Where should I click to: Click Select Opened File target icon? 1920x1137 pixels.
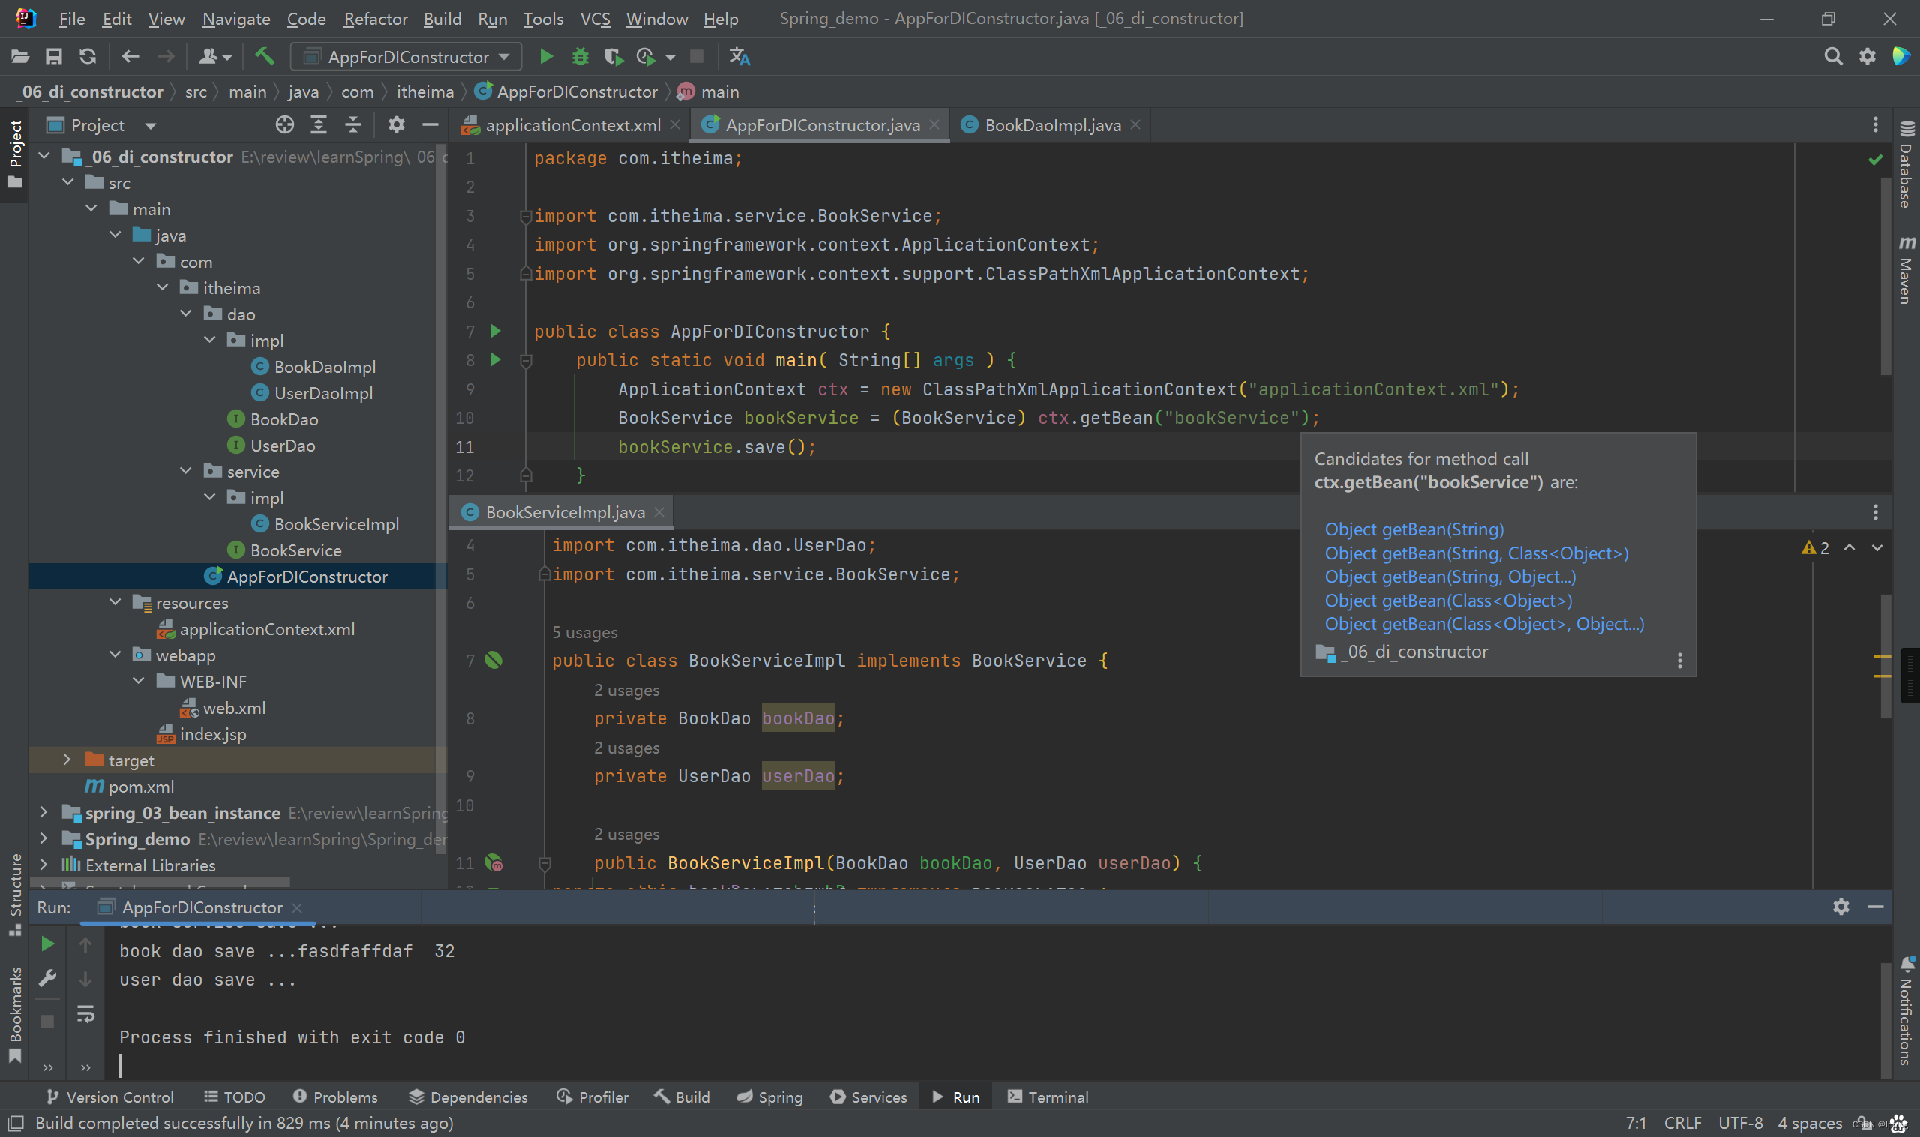pyautogui.click(x=284, y=125)
